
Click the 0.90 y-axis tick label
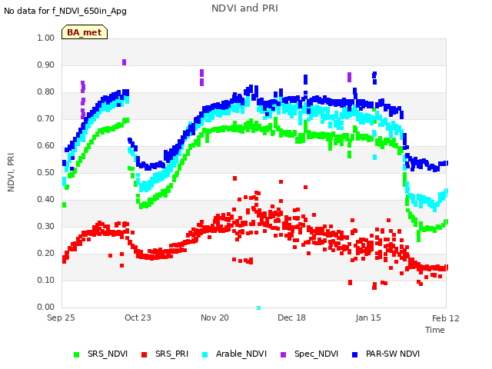pyautogui.click(x=46, y=65)
